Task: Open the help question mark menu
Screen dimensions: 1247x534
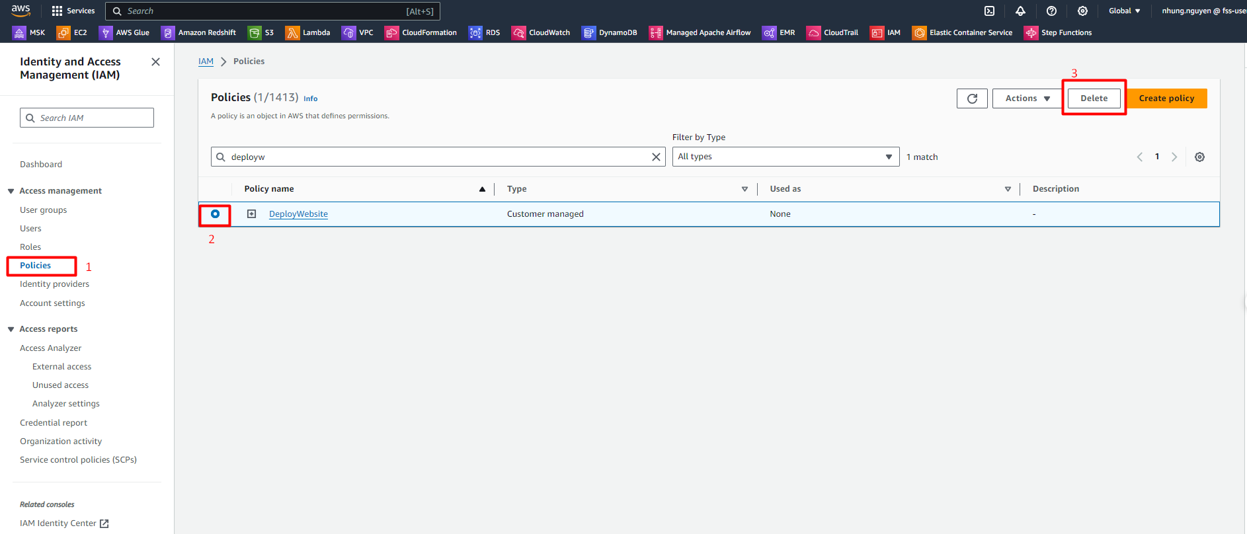Action: [1051, 11]
